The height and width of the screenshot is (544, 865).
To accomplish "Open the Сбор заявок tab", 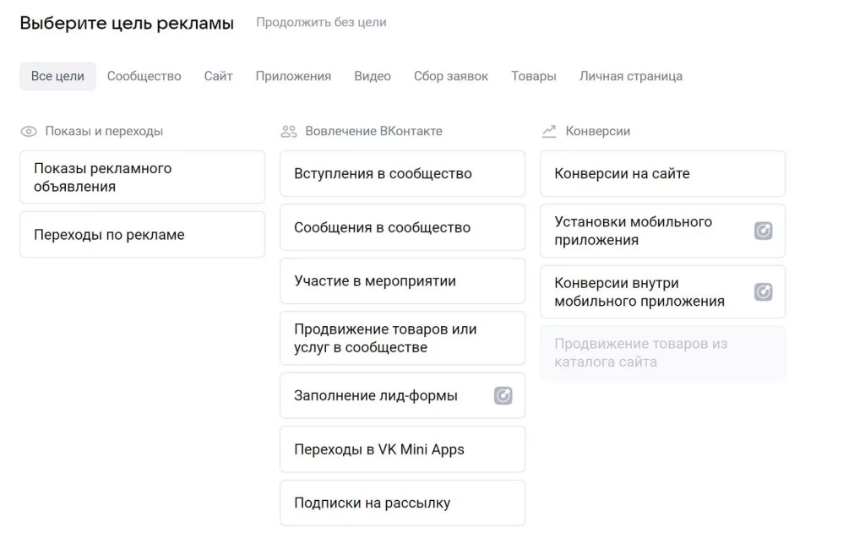I will (x=450, y=76).
